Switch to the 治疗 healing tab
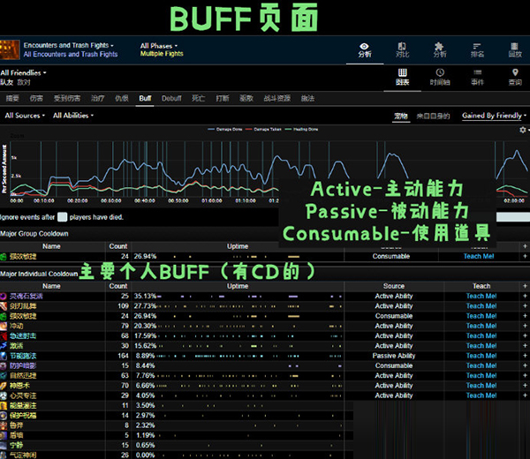Image resolution: width=530 pixels, height=459 pixels. pyautogui.click(x=97, y=99)
